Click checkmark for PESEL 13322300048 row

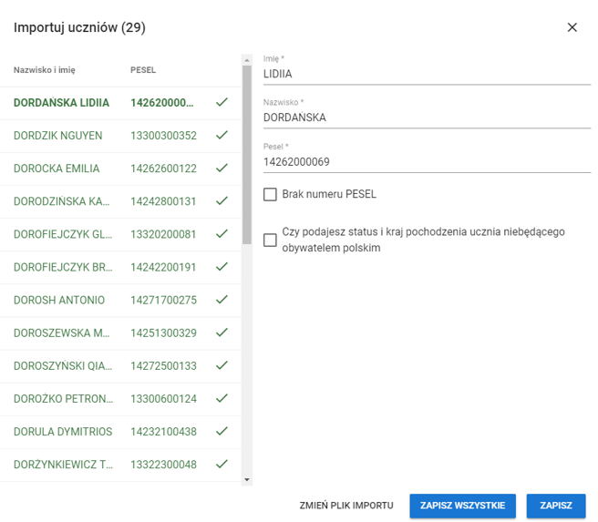click(x=222, y=464)
